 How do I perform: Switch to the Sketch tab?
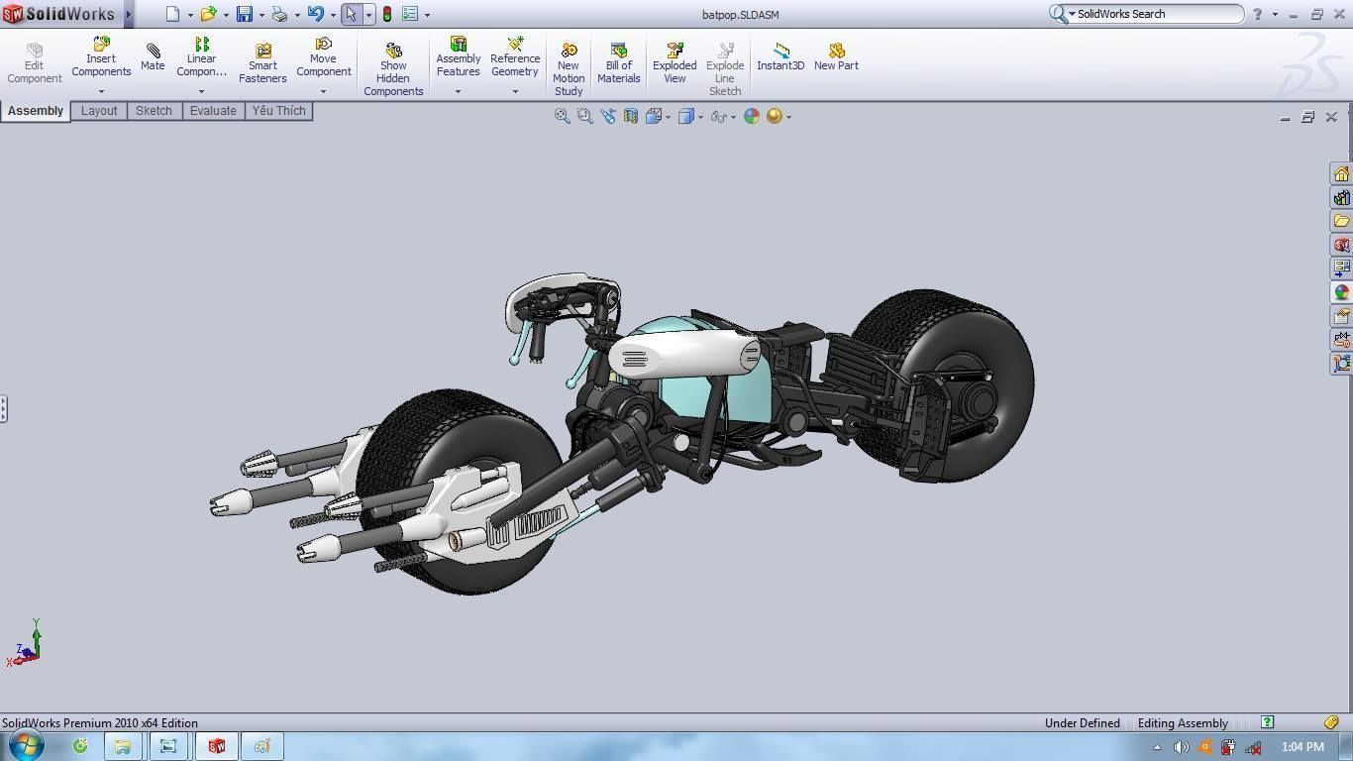(x=154, y=111)
